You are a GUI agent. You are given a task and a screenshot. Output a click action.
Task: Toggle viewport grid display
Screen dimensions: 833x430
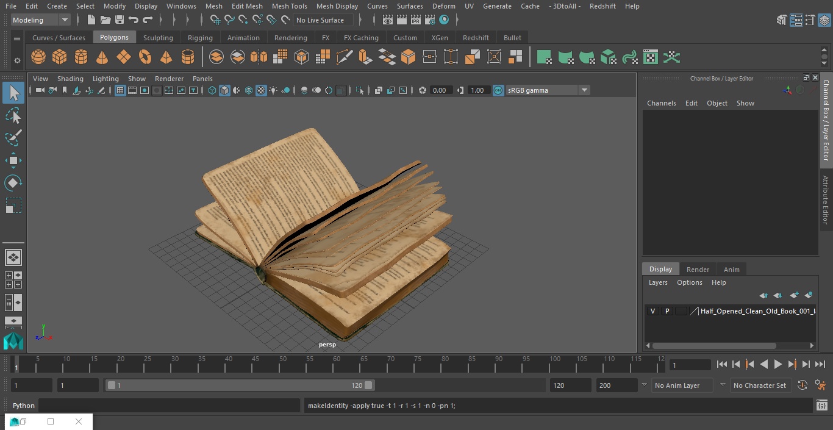coord(120,90)
